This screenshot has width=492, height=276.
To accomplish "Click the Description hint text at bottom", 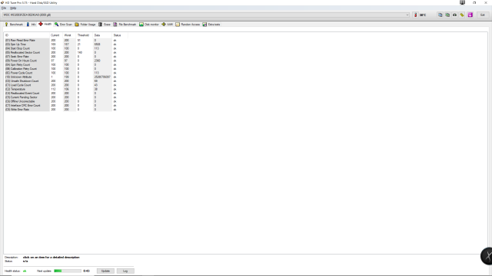I will [x=52, y=258].
